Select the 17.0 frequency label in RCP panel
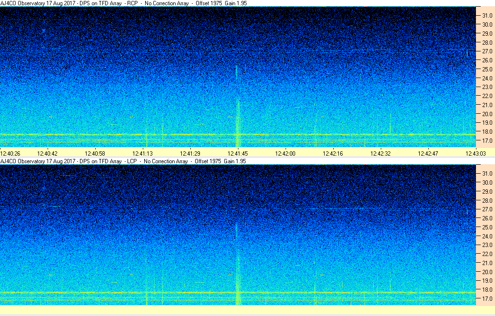 pos(487,141)
